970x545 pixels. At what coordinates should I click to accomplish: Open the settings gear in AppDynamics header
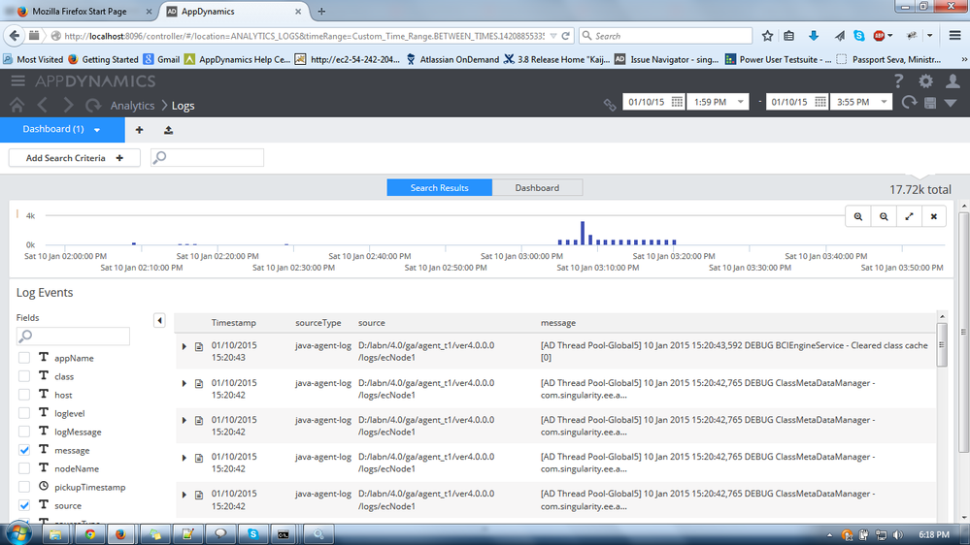925,81
